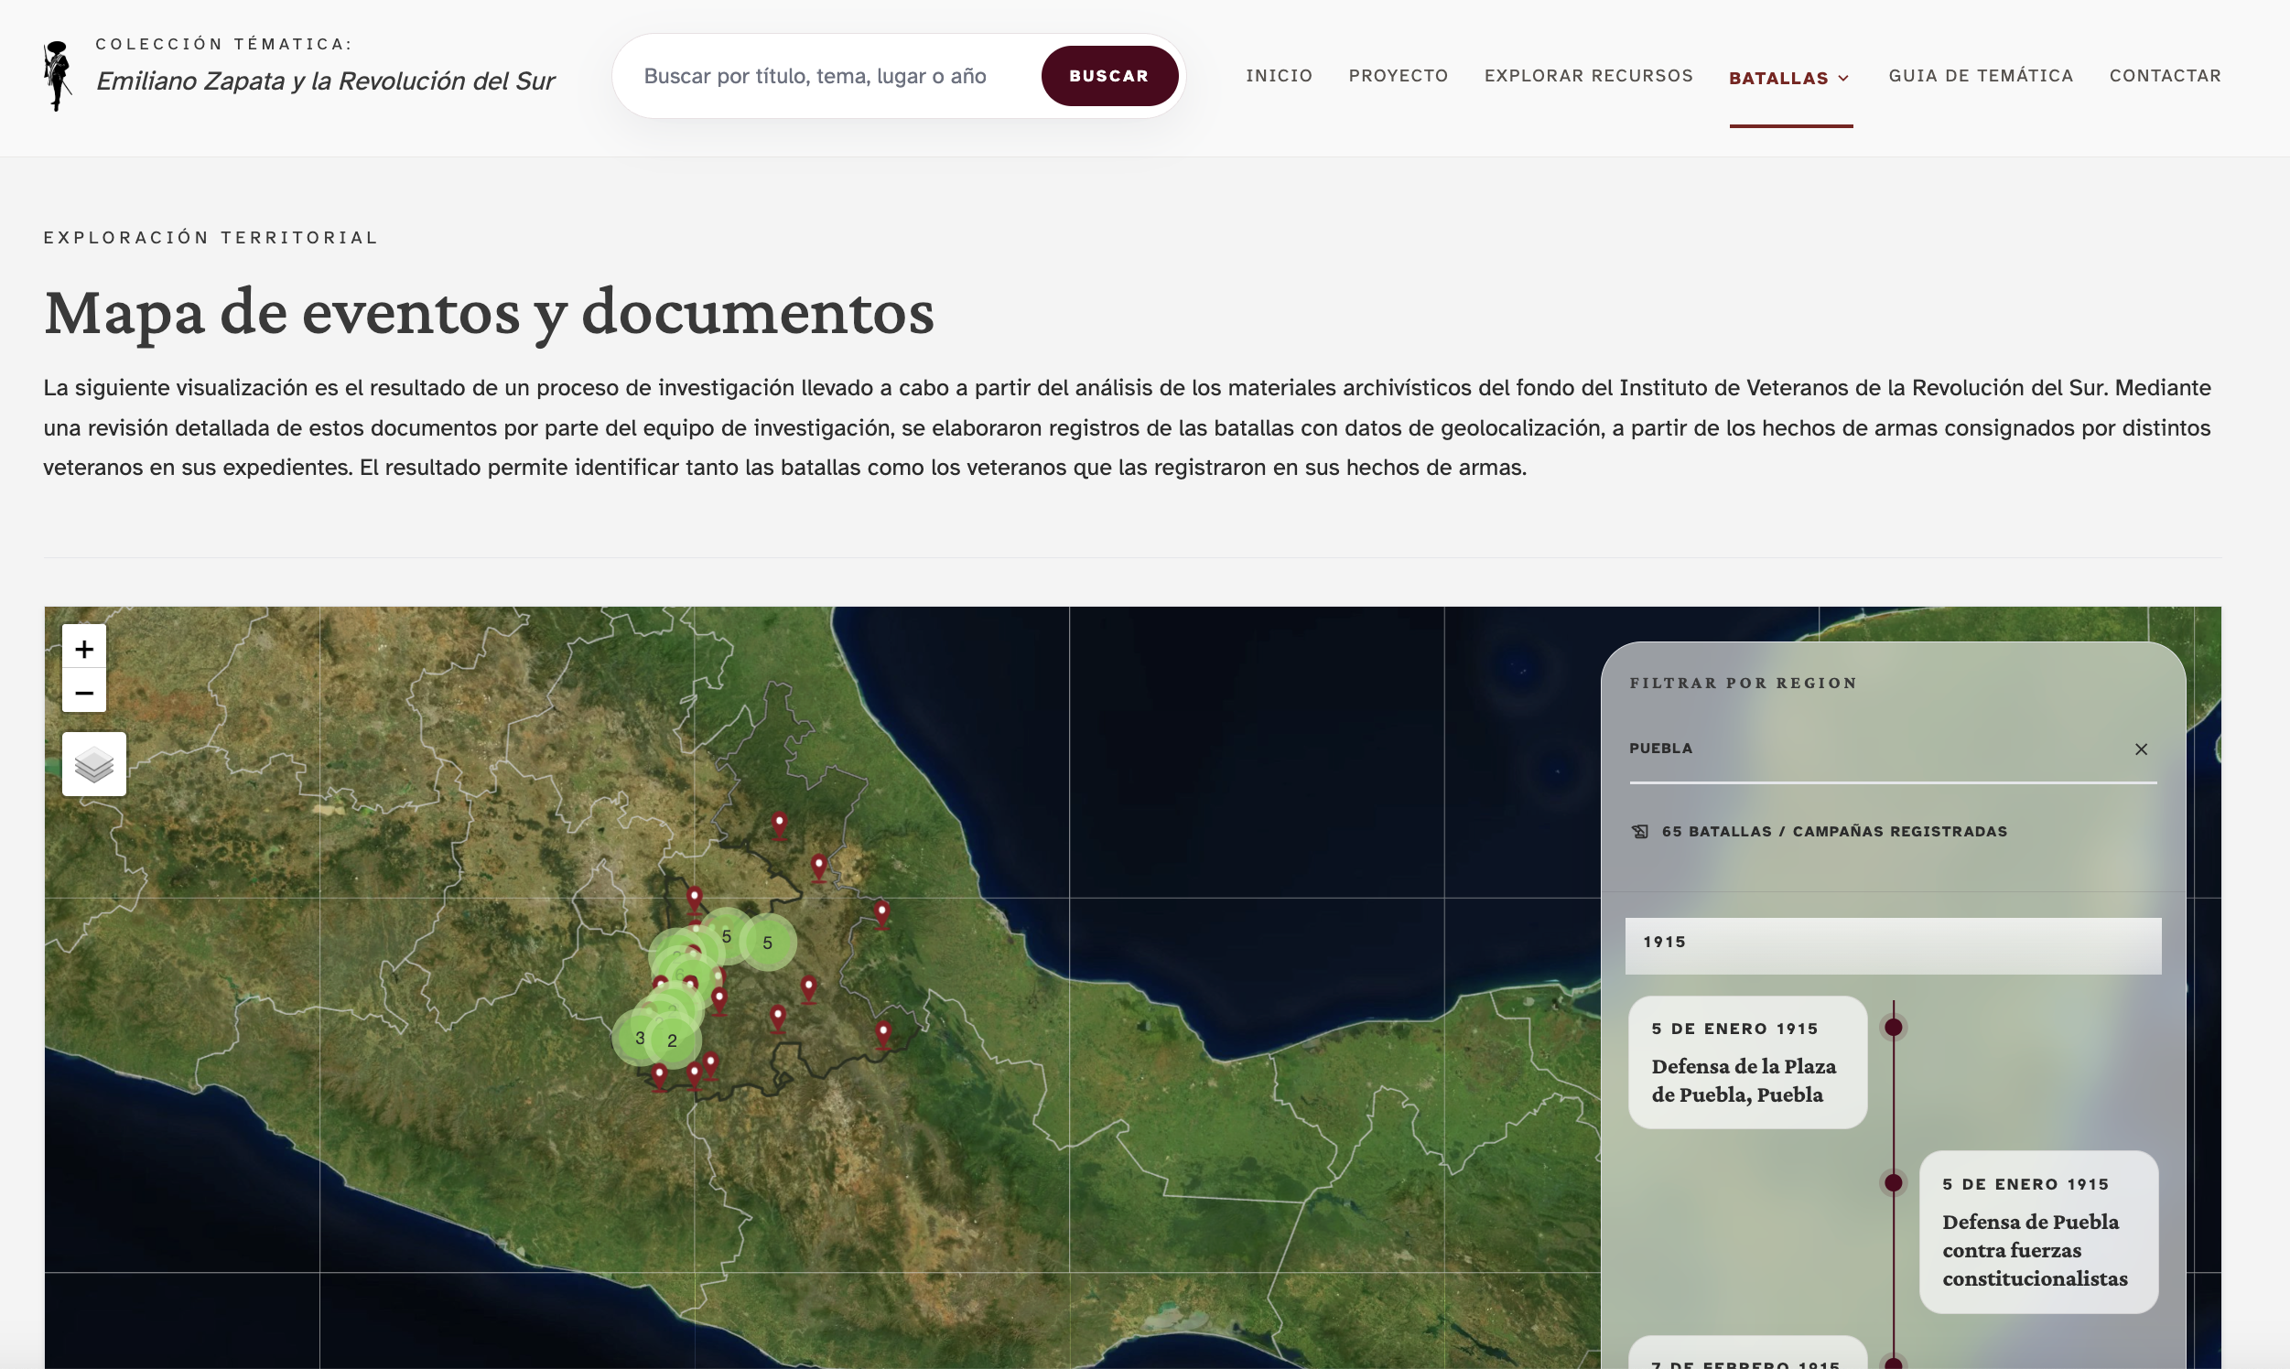Image resolution: width=2290 pixels, height=1369 pixels.
Task: Open the green cluster marker labeled 3
Action: [x=640, y=1038]
